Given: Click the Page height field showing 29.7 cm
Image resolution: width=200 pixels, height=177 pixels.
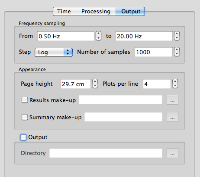Looking at the screenshot, I should coord(76,84).
